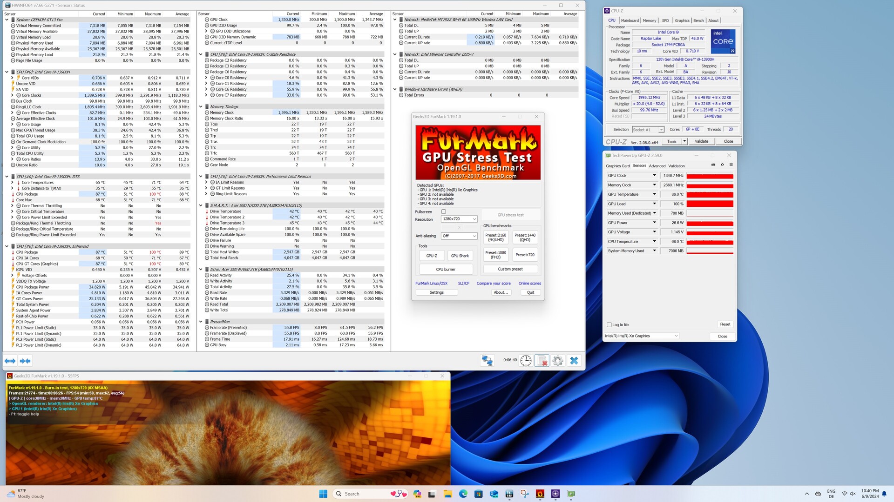This screenshot has width=894, height=502.
Task: Open FurMark Resolution 1280x720 dropdown
Action: [x=459, y=219]
